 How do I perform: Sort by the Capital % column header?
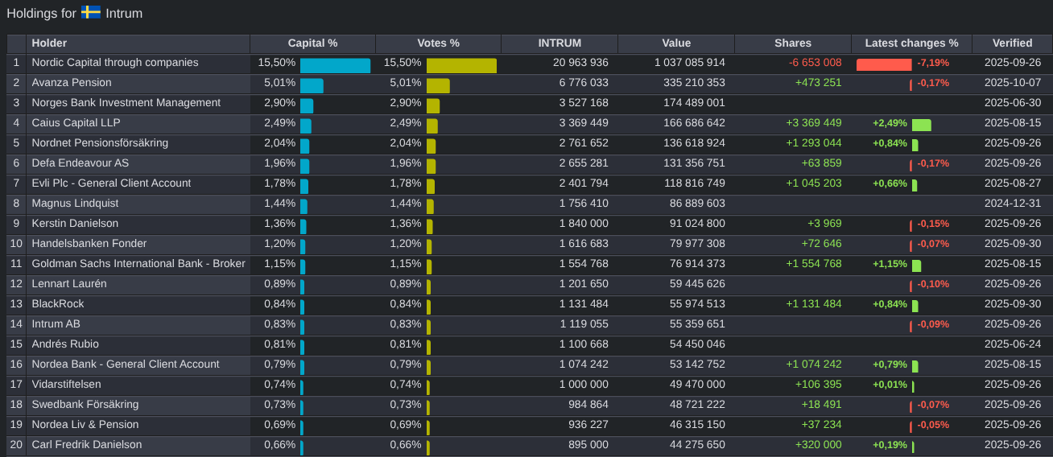point(312,43)
